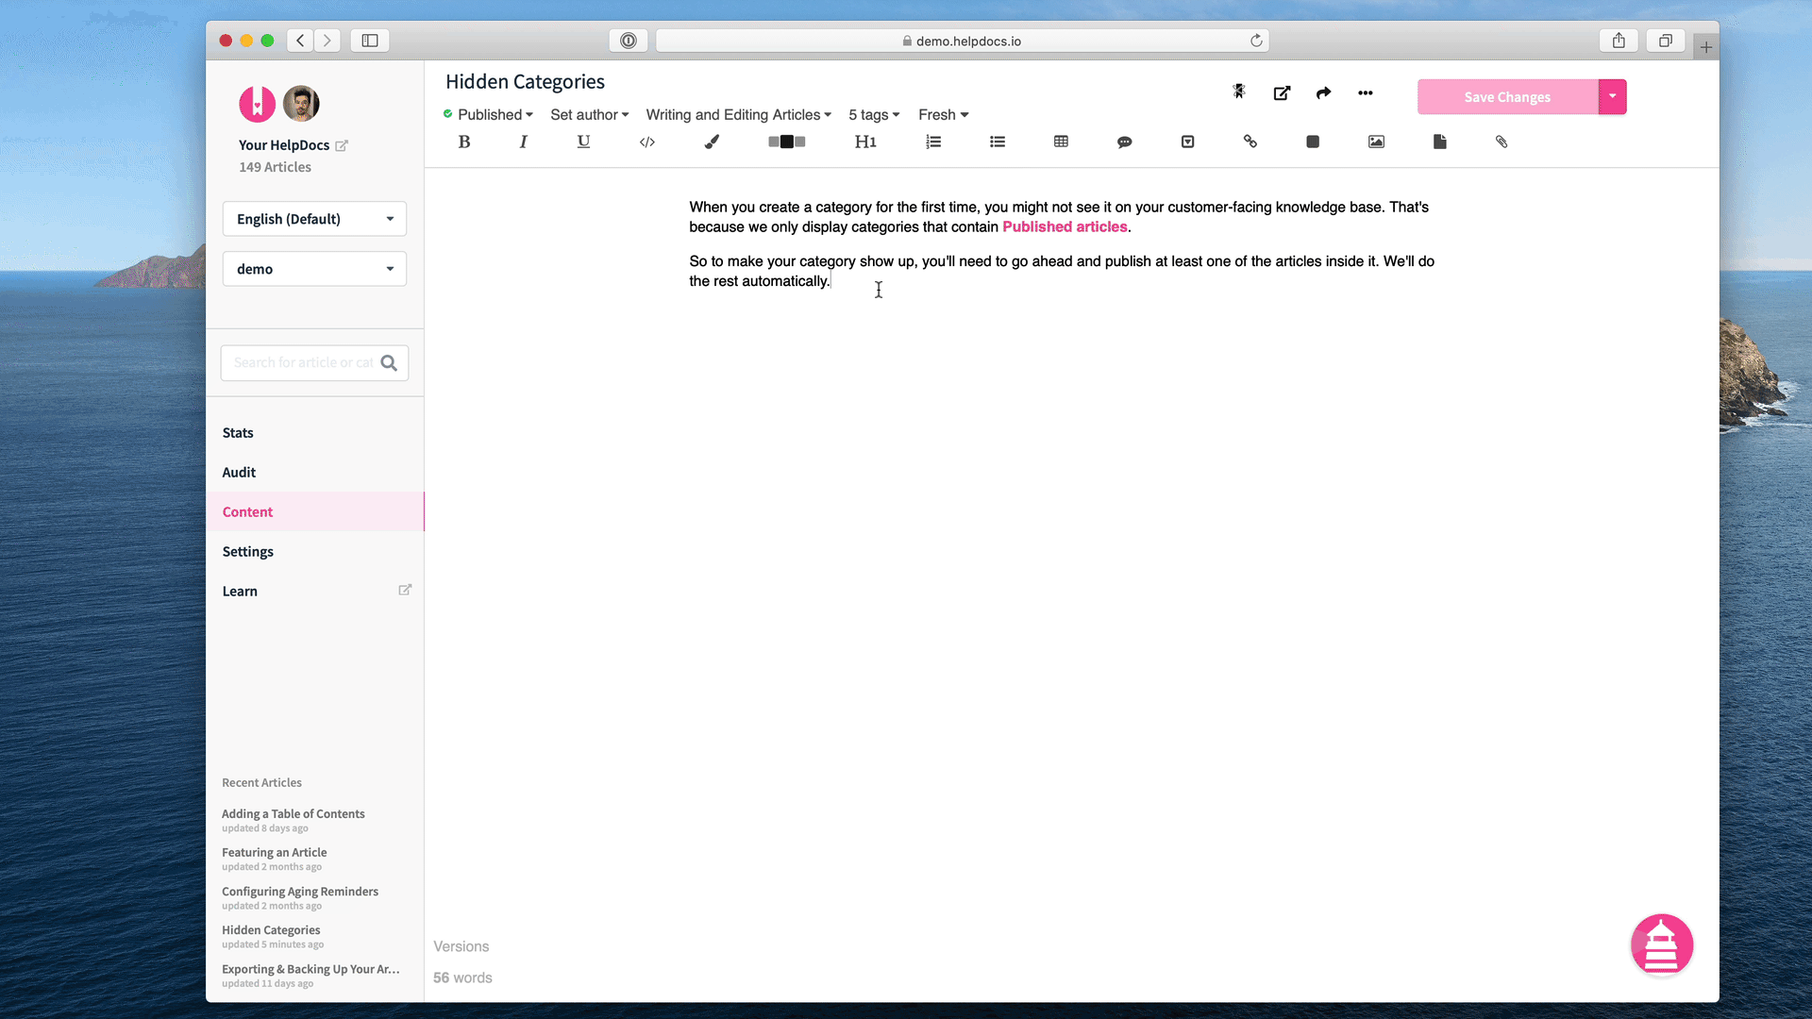Open the Writing and Editing Articles category dropdown

[739, 114]
